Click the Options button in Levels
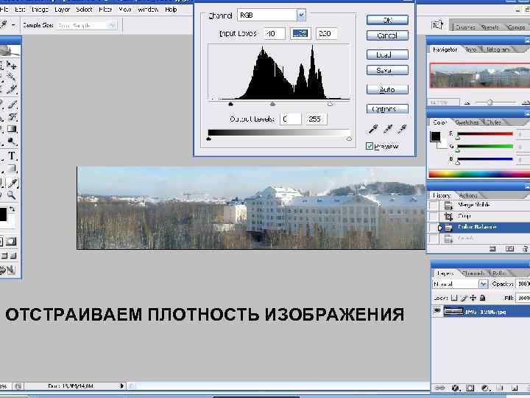Image resolution: width=530 pixels, height=398 pixels. [387, 109]
